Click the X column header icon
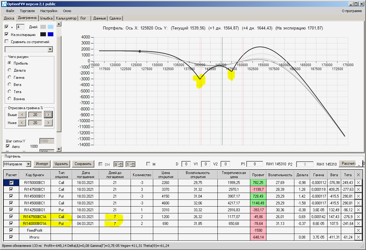Image resolution: width=366 pixels, height=250 pixels. tap(358, 175)
